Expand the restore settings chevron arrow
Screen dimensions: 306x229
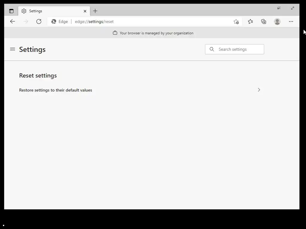[x=259, y=90]
